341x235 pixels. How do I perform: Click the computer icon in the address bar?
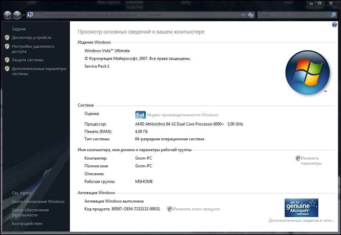click(30, 15)
